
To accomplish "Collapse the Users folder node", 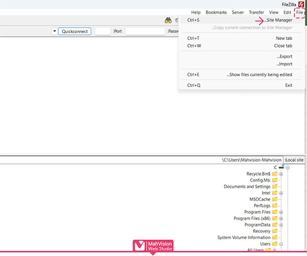I will click(281, 244).
